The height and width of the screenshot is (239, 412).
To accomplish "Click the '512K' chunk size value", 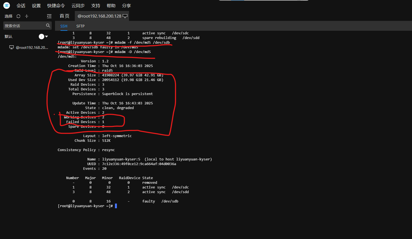I will pyautogui.click(x=106, y=140).
